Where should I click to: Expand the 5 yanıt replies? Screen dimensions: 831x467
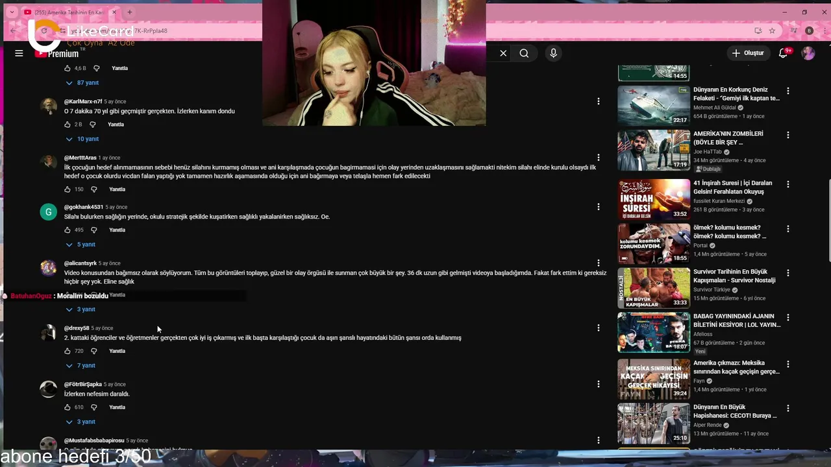81,245
